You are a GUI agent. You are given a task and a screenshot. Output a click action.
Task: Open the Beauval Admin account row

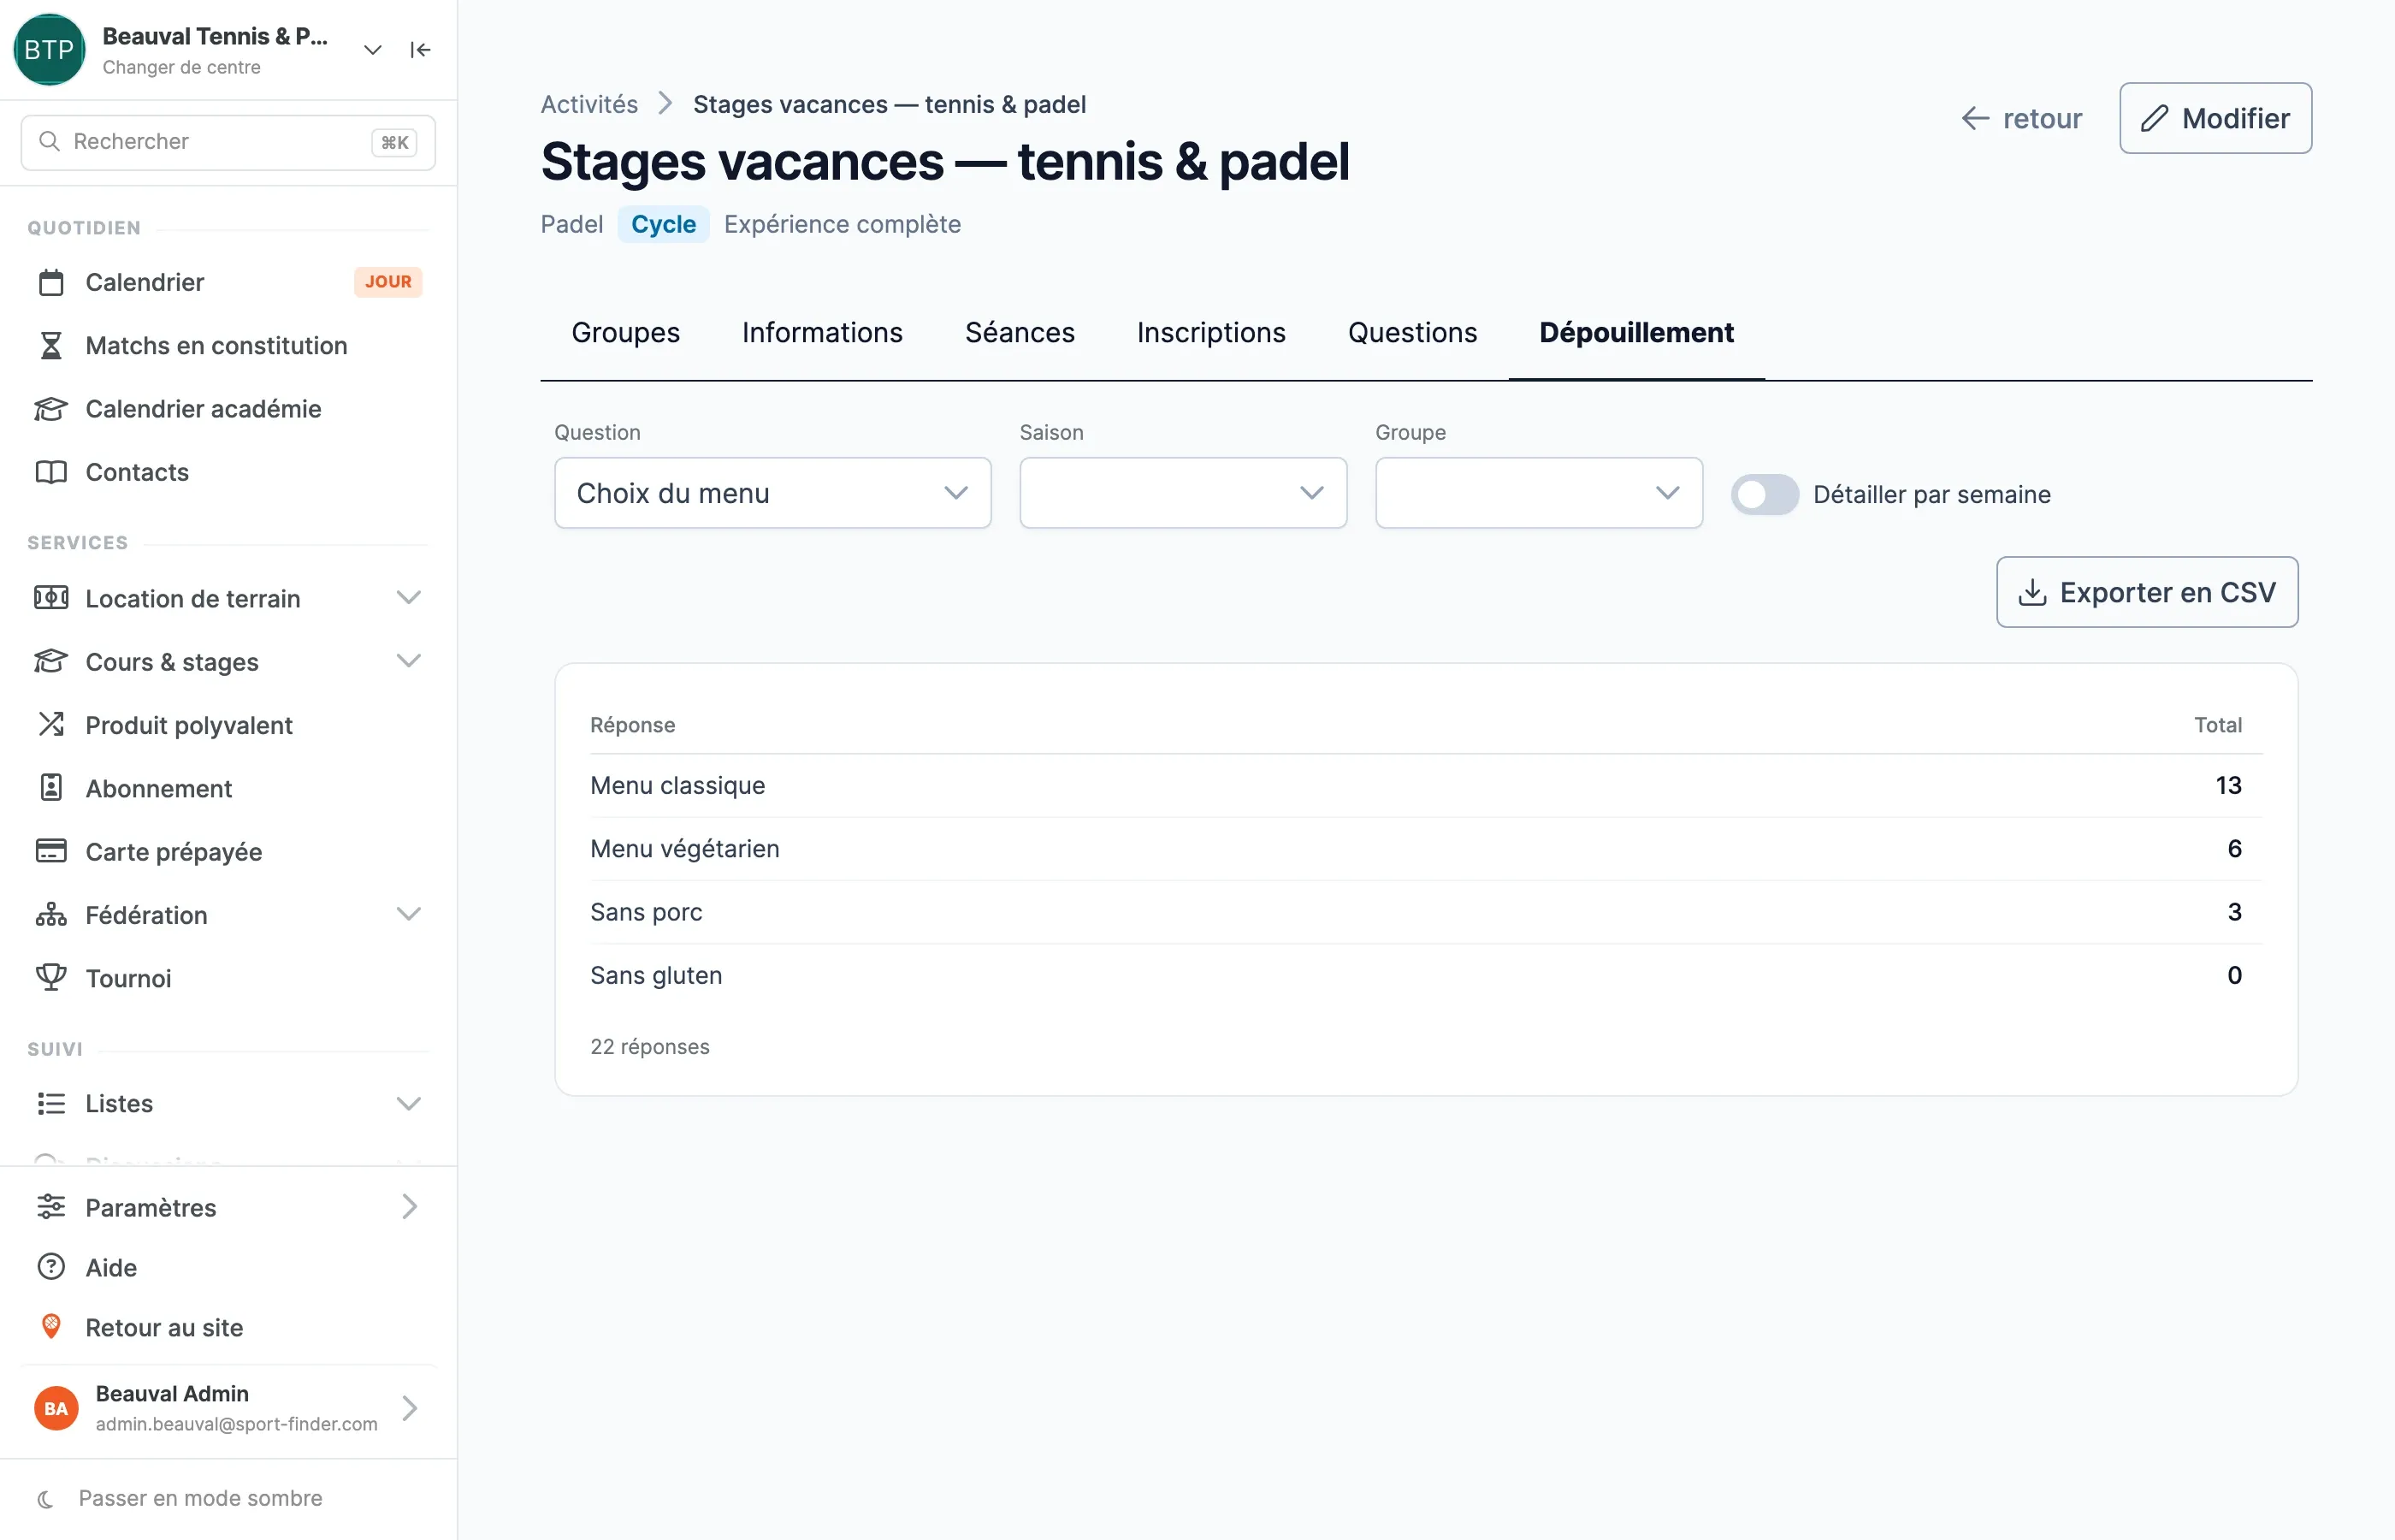coord(228,1408)
